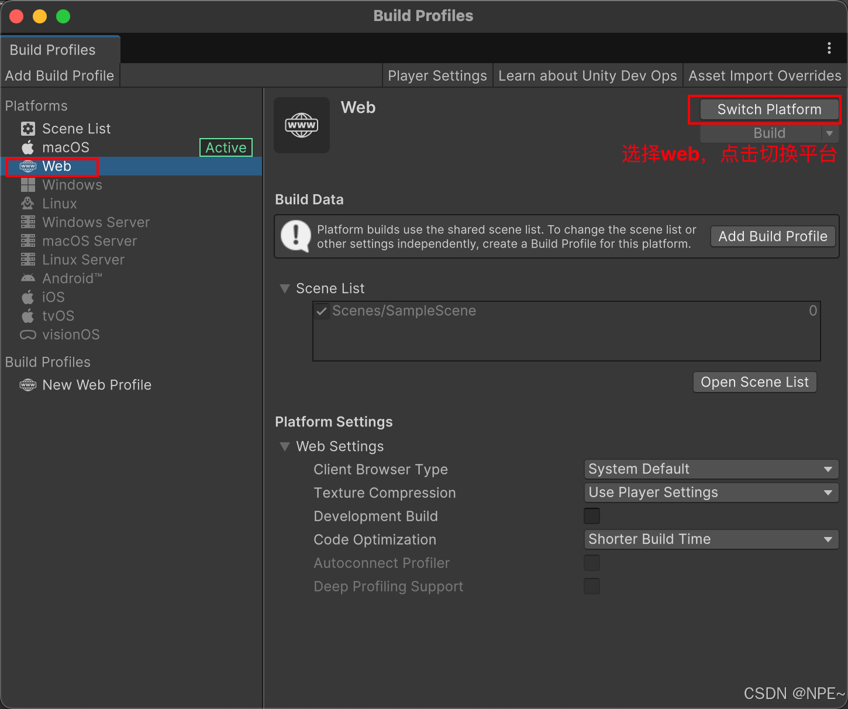The image size is (848, 709).
Task: Click the Linux Server icon
Action: coord(28,260)
